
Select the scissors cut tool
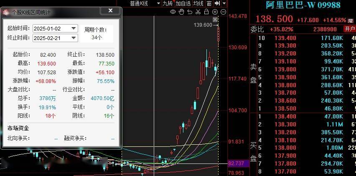point(198,12)
